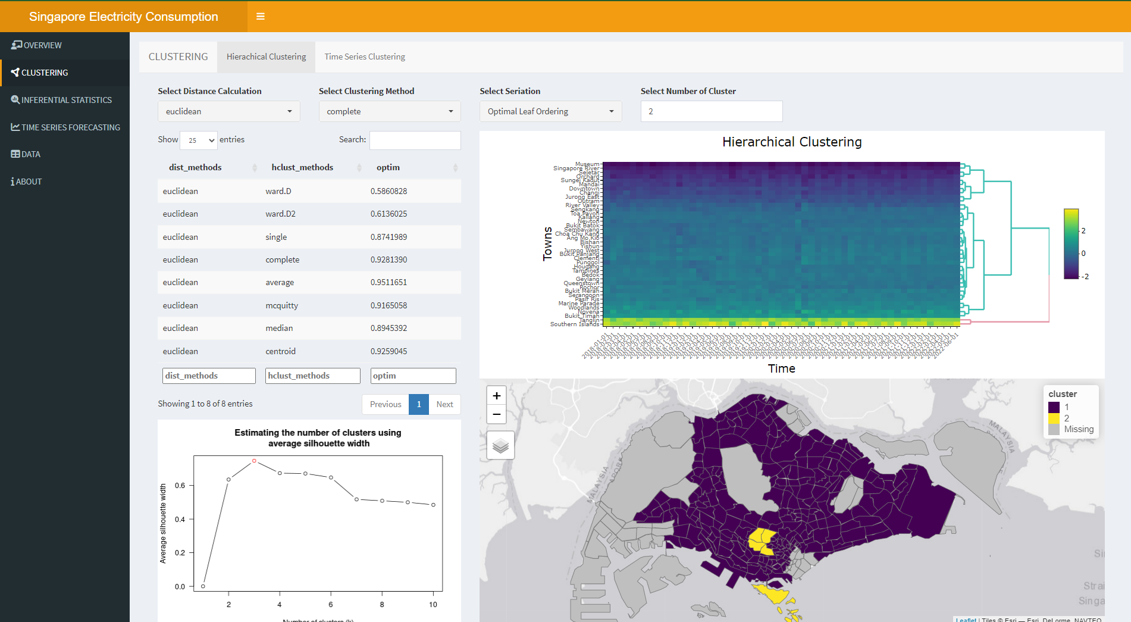This screenshot has width=1131, height=622.
Task: Click the hamburger sidebar toggle icon
Action: [x=261, y=17]
